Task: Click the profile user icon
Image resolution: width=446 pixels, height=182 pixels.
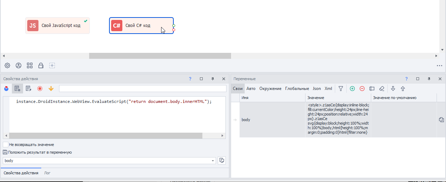Action: [19, 65]
